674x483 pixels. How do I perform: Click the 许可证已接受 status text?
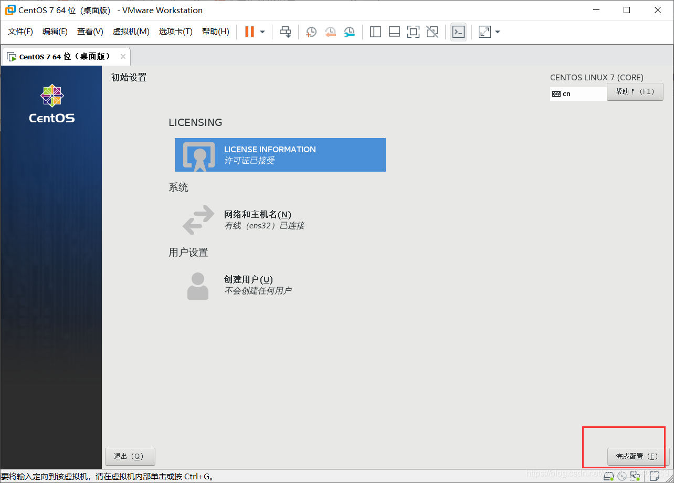[249, 161]
